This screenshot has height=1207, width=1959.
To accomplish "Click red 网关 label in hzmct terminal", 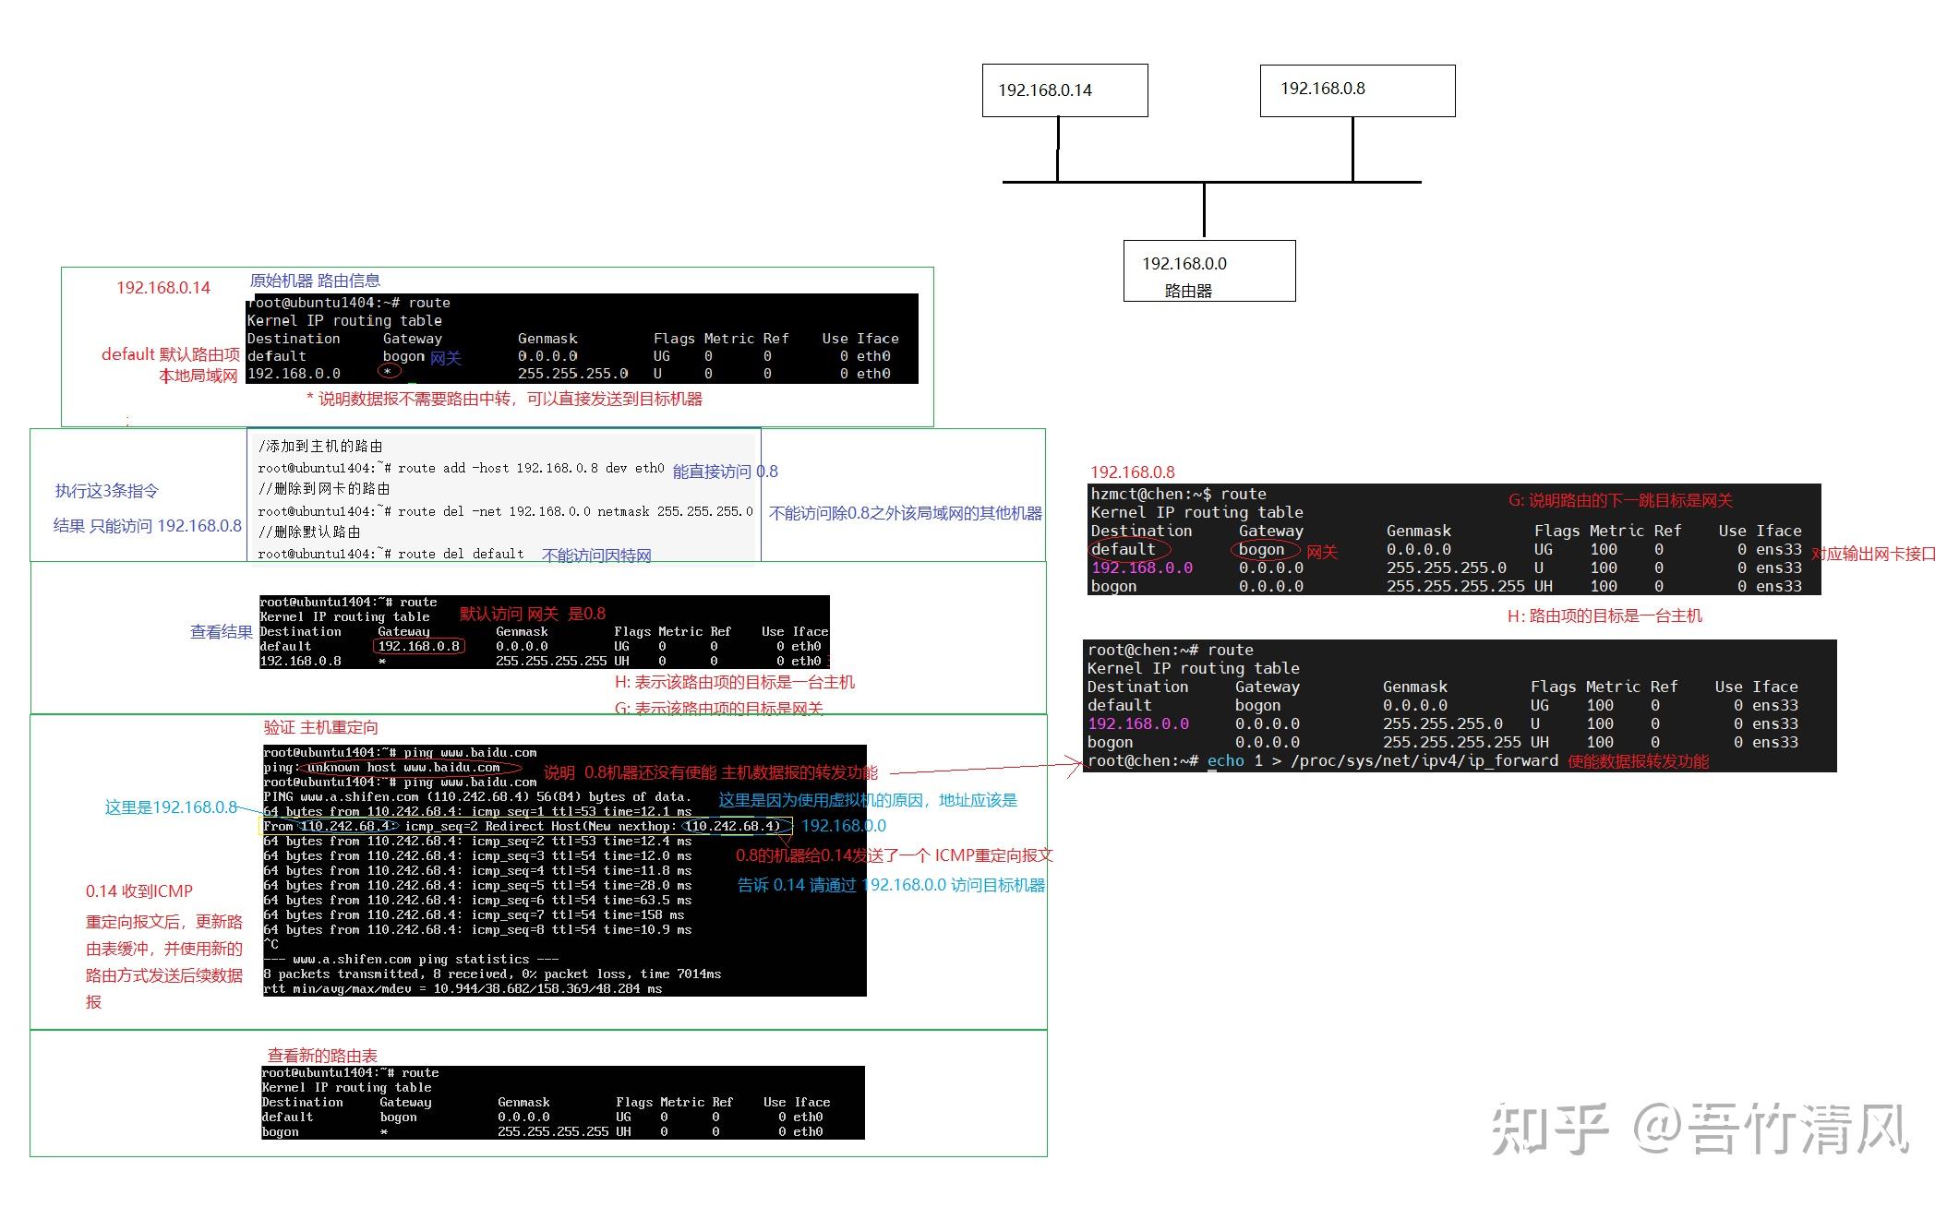I will (x=1321, y=552).
